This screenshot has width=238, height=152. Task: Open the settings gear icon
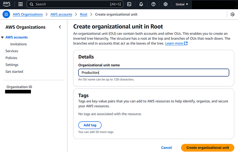(x=166, y=4)
